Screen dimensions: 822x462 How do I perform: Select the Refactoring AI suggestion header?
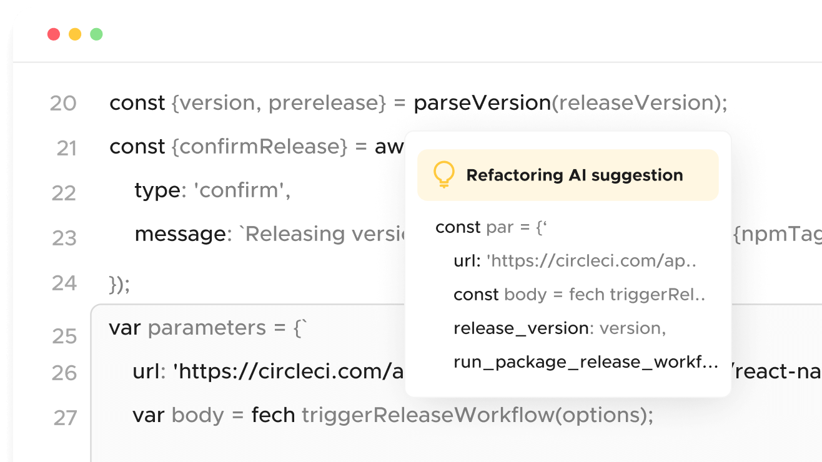tap(575, 175)
